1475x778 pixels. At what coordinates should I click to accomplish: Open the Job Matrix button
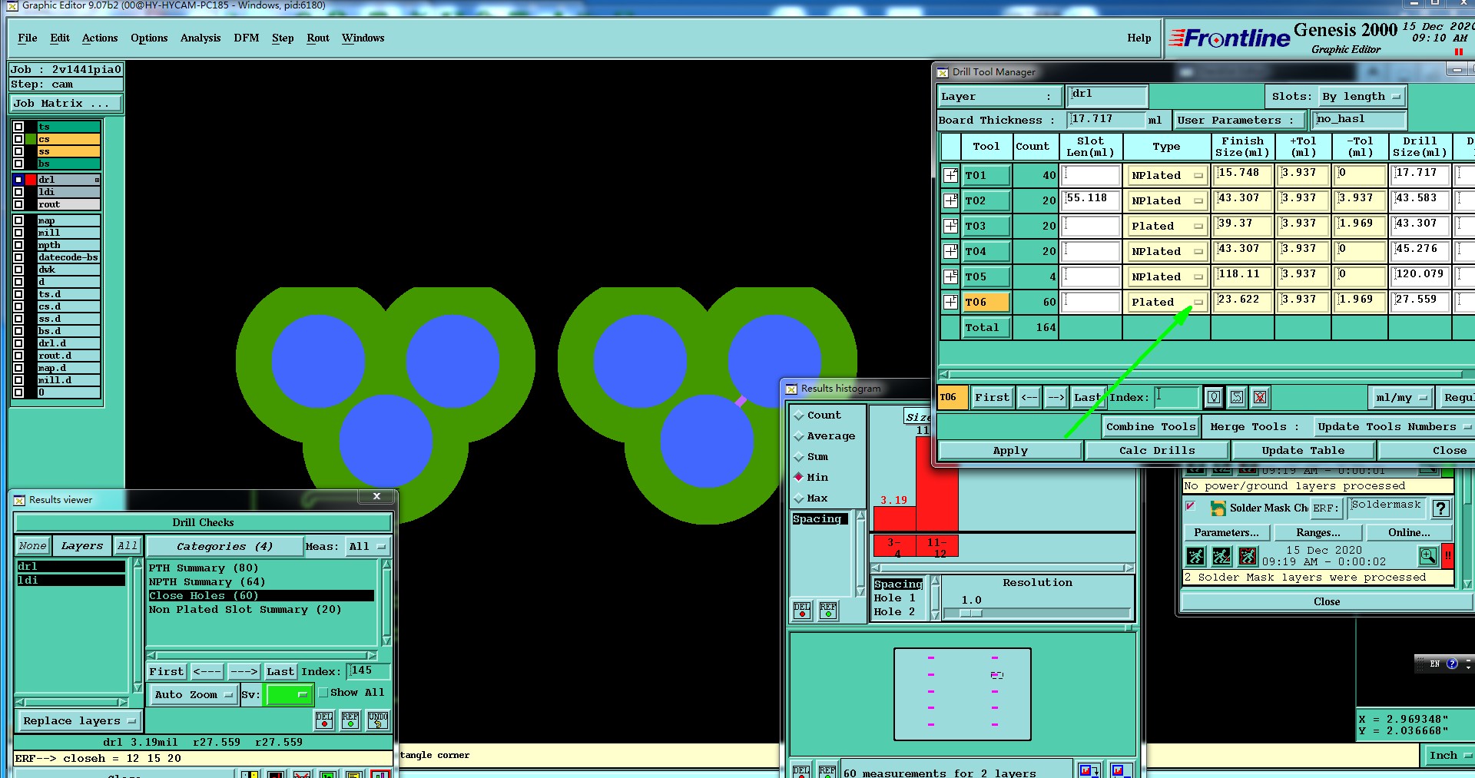(65, 103)
